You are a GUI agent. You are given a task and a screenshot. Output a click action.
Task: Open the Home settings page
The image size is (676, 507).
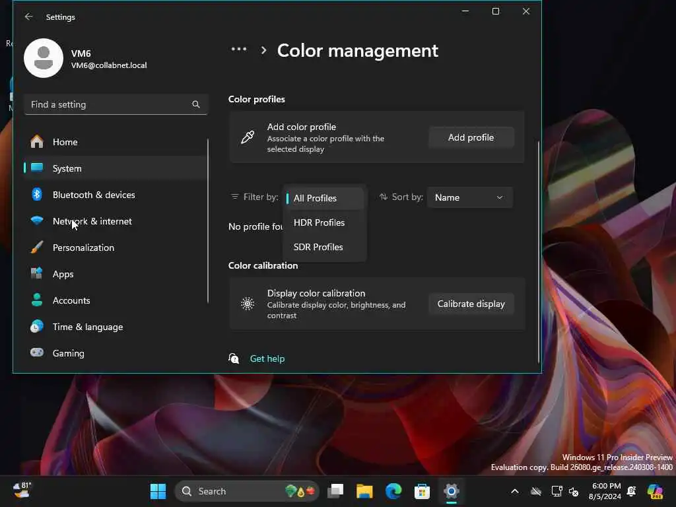[x=115, y=142]
